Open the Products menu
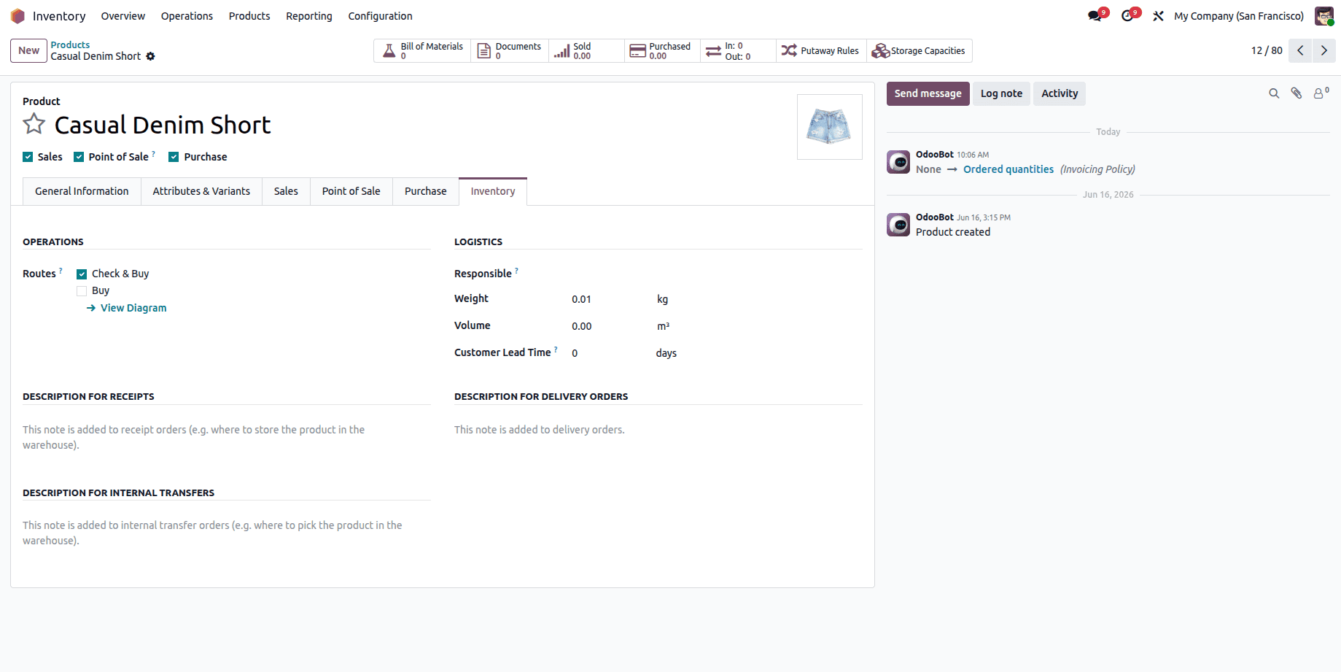Screen dimensions: 1341x672 click(x=249, y=16)
